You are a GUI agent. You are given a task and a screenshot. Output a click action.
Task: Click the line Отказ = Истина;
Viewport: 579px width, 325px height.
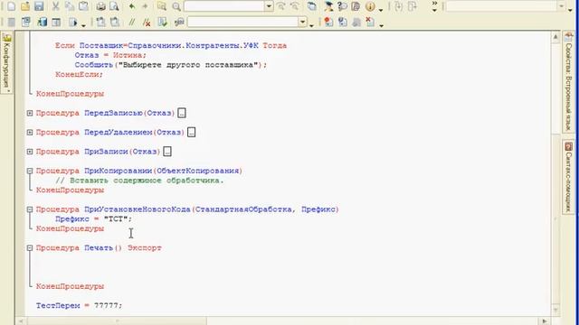(110, 55)
